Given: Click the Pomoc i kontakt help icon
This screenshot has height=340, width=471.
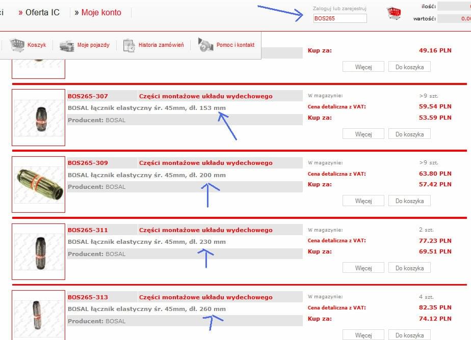Looking at the screenshot, I should click(x=205, y=44).
